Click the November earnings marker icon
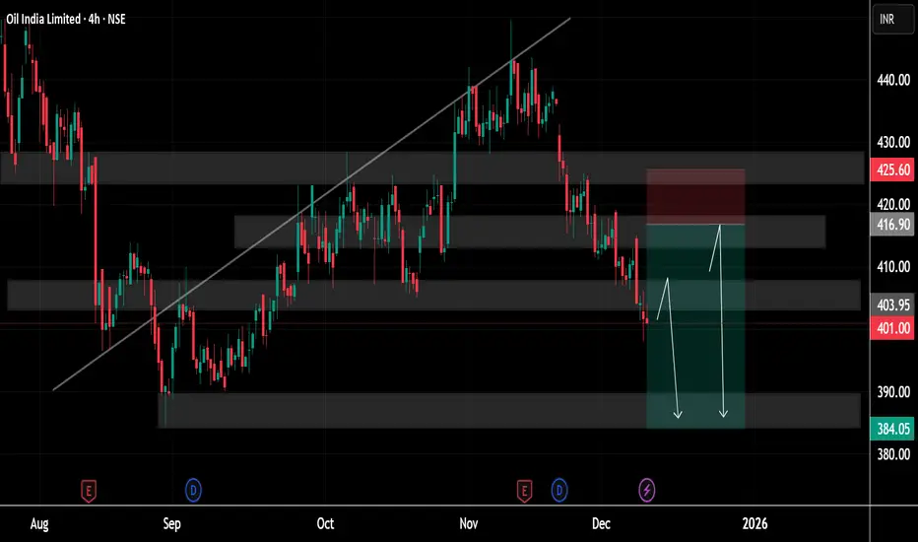This screenshot has width=918, height=542. (x=524, y=491)
